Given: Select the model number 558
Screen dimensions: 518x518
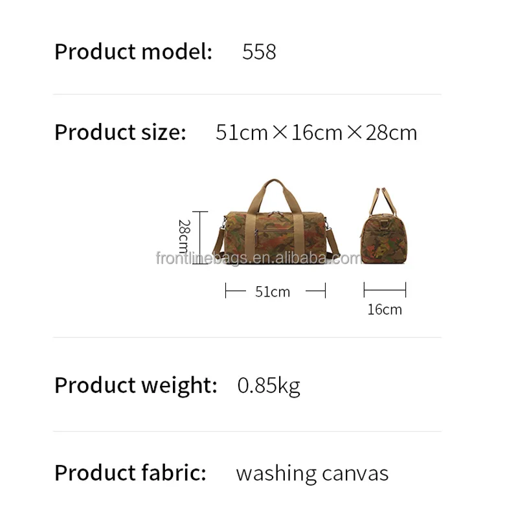Looking at the screenshot, I should point(259,52).
